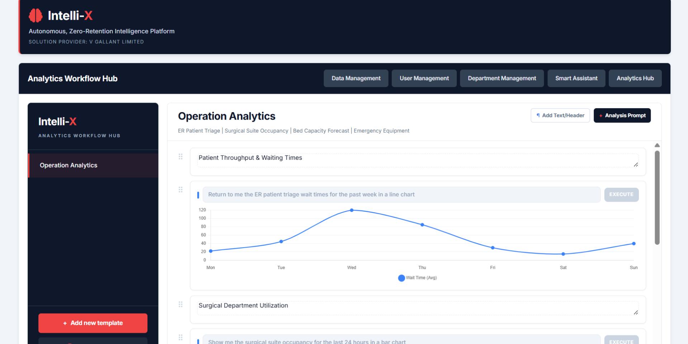Click resize grip of Patient Throughput text box
This screenshot has height=344, width=688.
point(636,164)
